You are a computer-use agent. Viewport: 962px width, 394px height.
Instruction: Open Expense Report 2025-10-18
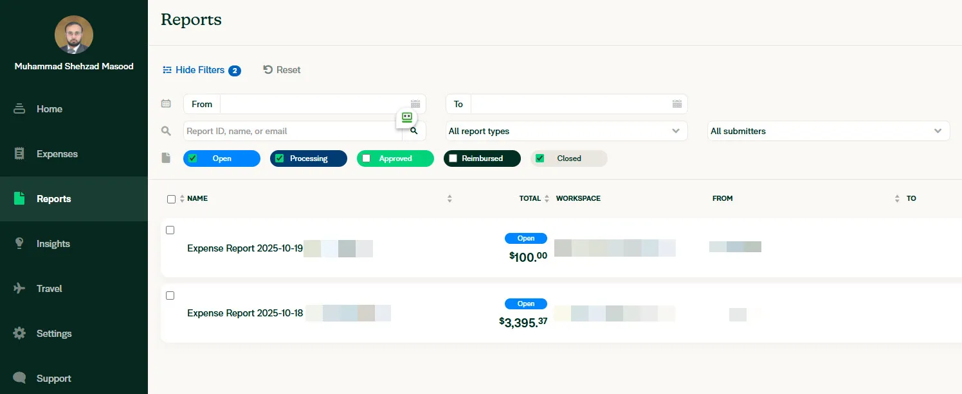(x=245, y=313)
